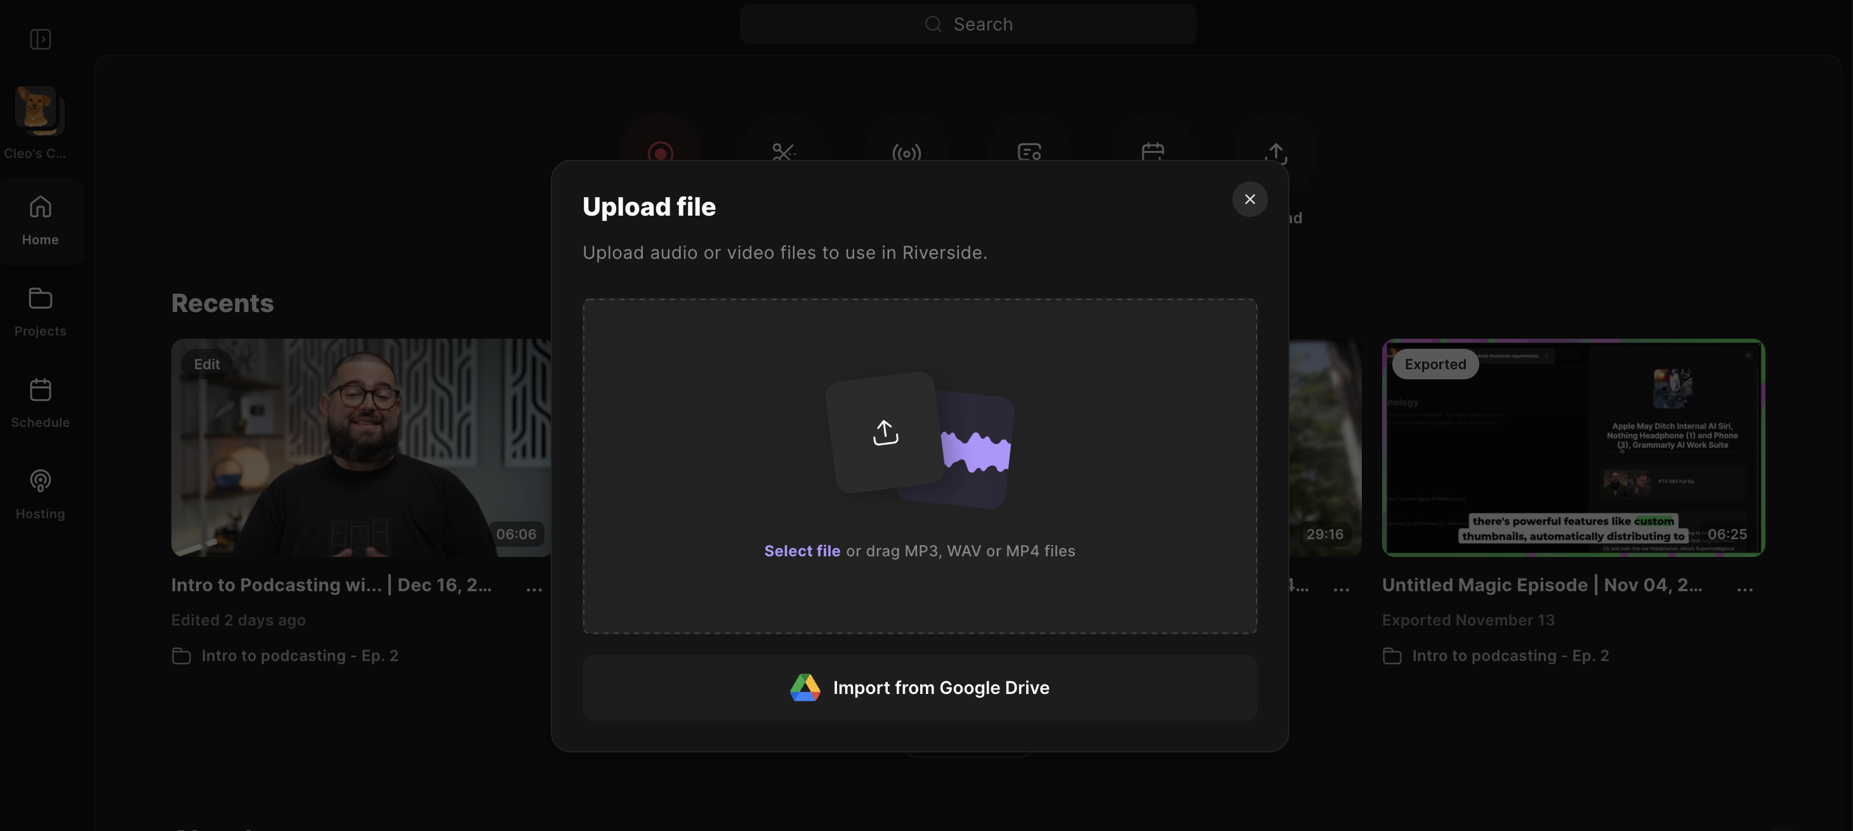Click the scissors Edit icon
This screenshot has height=831, width=1853.
click(x=783, y=151)
